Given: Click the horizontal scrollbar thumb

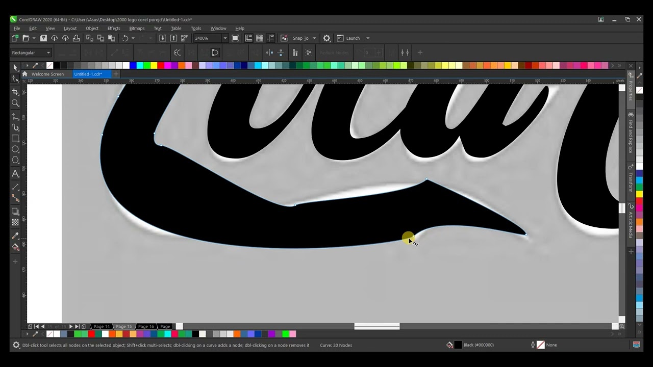Looking at the screenshot, I should 377,326.
